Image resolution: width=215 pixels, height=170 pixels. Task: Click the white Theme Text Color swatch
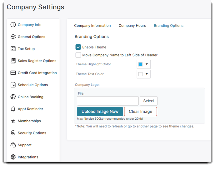[x=140, y=74]
